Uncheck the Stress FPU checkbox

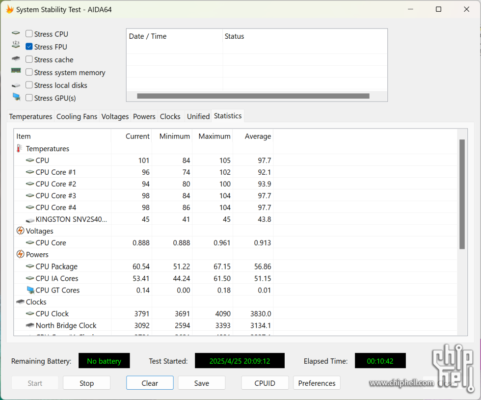point(29,46)
